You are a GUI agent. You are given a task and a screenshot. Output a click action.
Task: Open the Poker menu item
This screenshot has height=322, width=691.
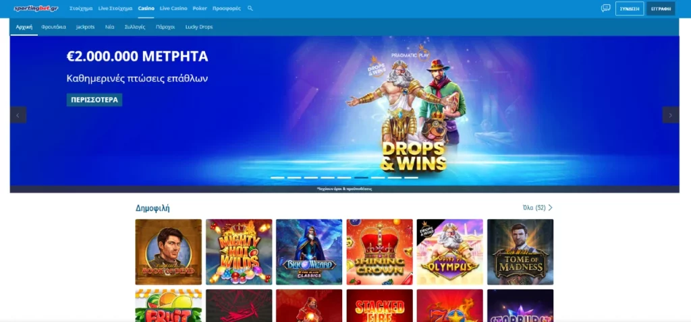200,8
